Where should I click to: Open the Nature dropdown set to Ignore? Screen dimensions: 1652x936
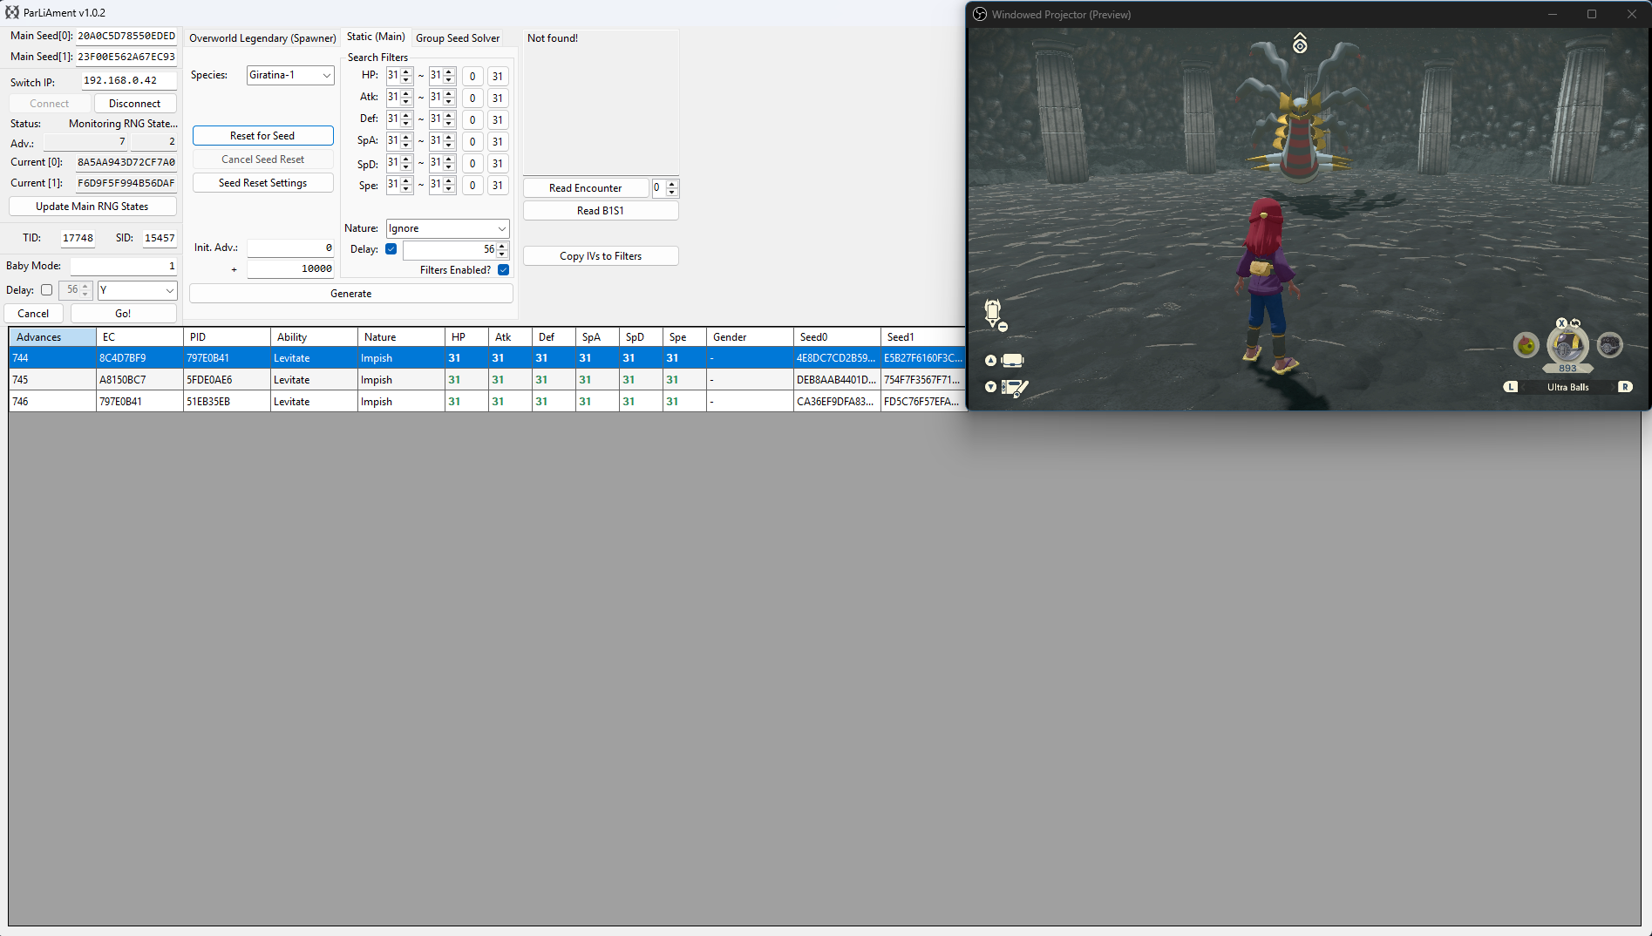(x=447, y=228)
